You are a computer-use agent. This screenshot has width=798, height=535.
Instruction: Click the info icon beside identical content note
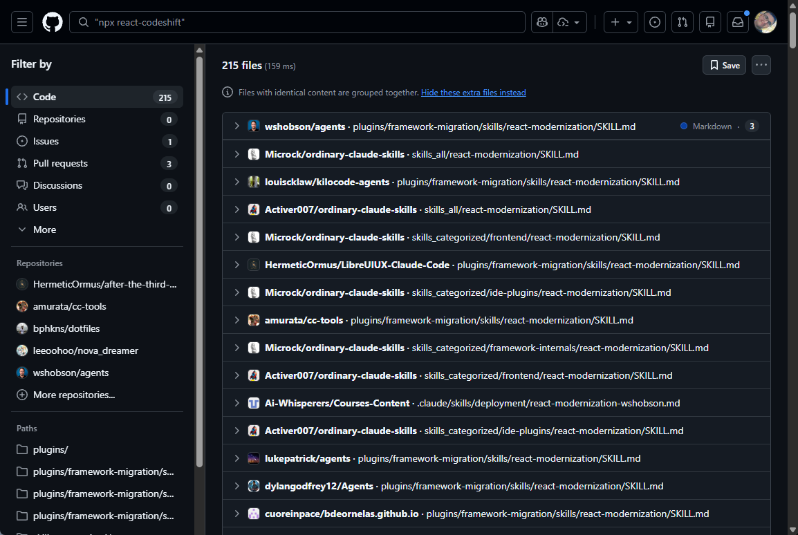point(228,92)
